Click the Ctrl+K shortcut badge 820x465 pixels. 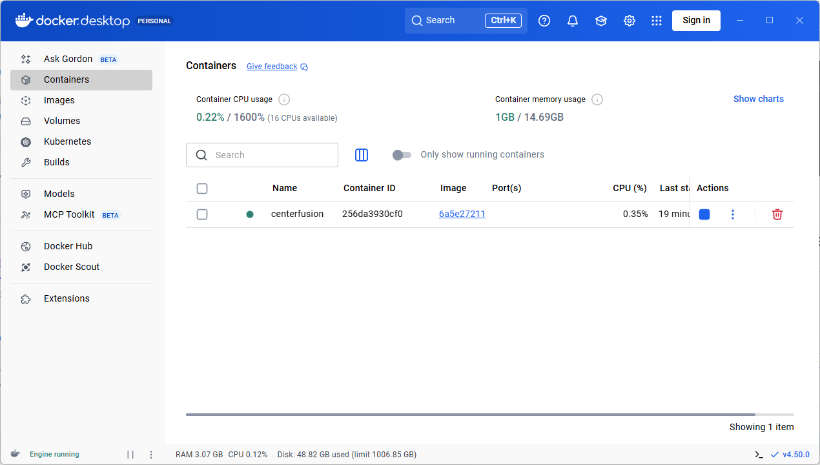pyautogui.click(x=503, y=21)
